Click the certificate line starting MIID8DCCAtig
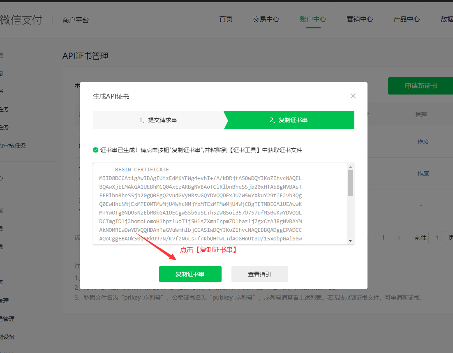Image resolution: width=453 pixels, height=353 pixels. pyautogui.click(x=200, y=178)
